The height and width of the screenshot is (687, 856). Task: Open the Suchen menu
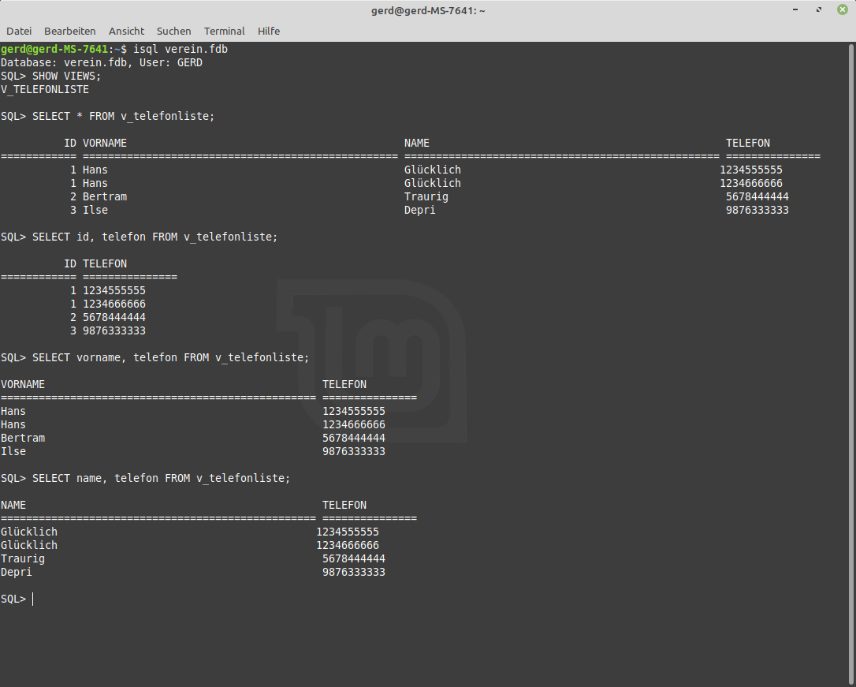click(x=173, y=31)
